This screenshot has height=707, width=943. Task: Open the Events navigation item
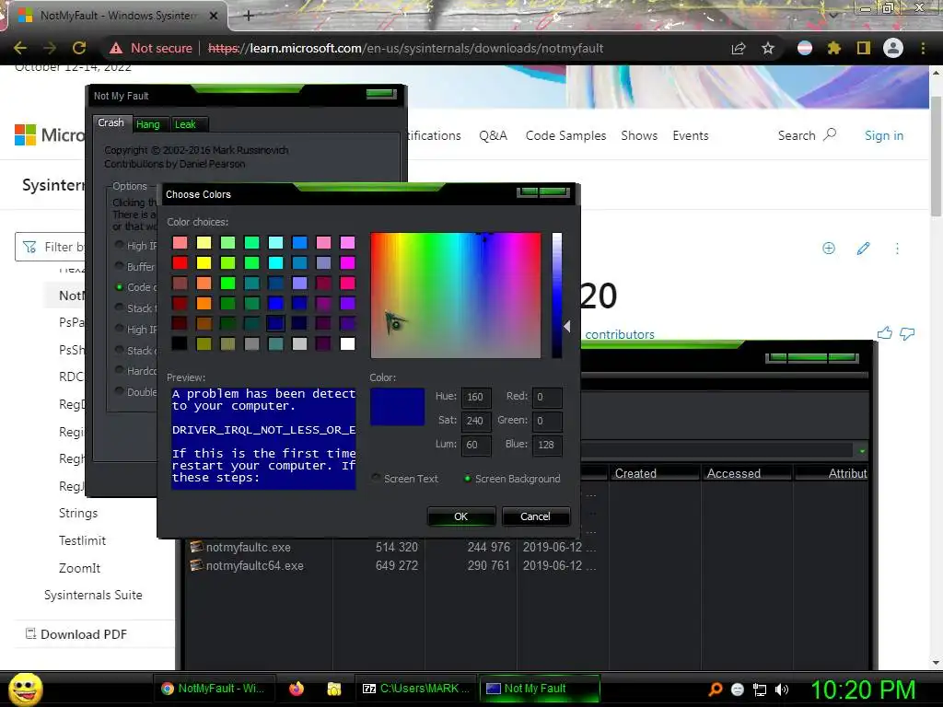(691, 136)
